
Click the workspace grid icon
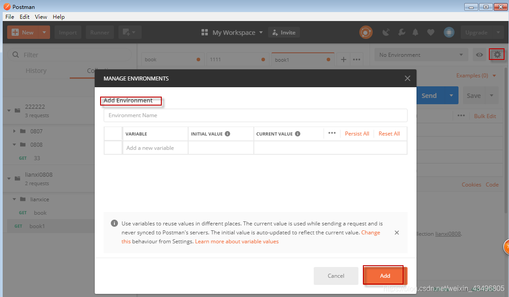(x=205, y=32)
